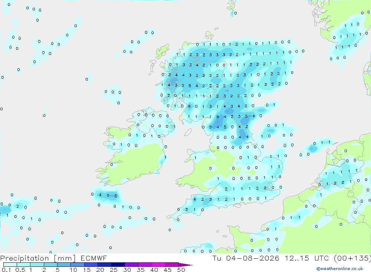
Task: Click the legend label '50'
Action: (x=181, y=270)
